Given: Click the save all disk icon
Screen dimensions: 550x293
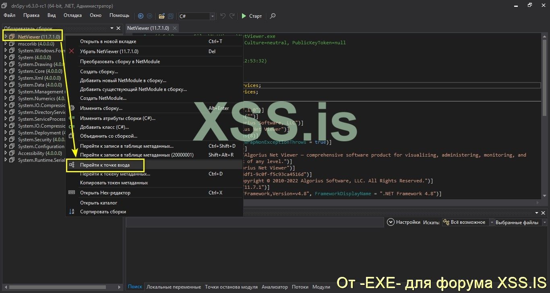Looking at the screenshot, I should [x=171, y=16].
